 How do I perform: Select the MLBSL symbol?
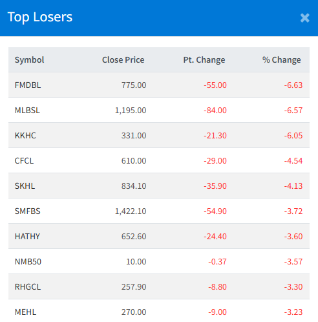pyautogui.click(x=27, y=110)
